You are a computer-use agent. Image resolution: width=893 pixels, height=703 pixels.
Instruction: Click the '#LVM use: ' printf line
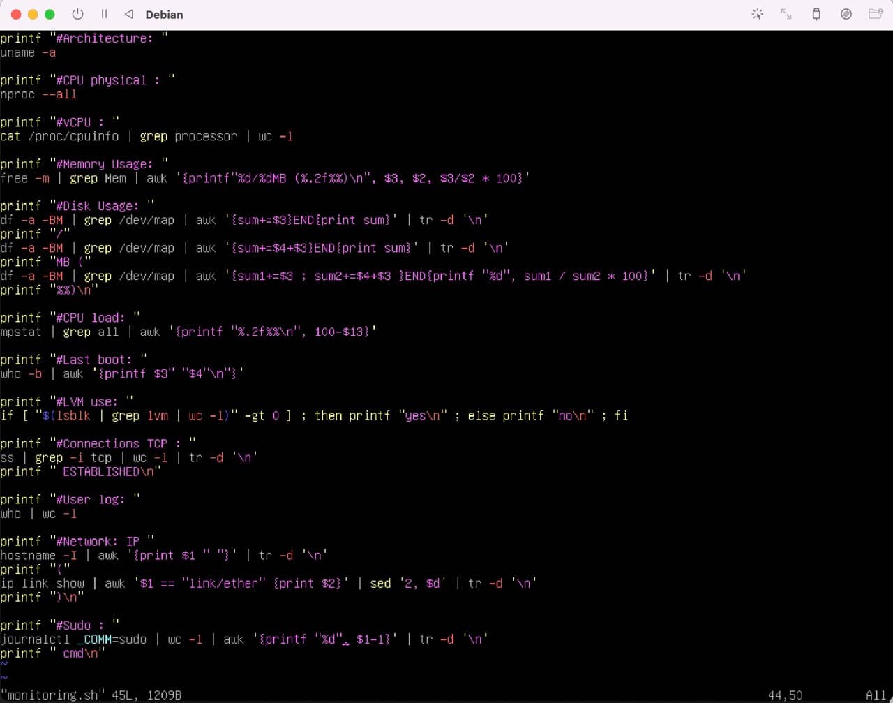[x=66, y=401]
